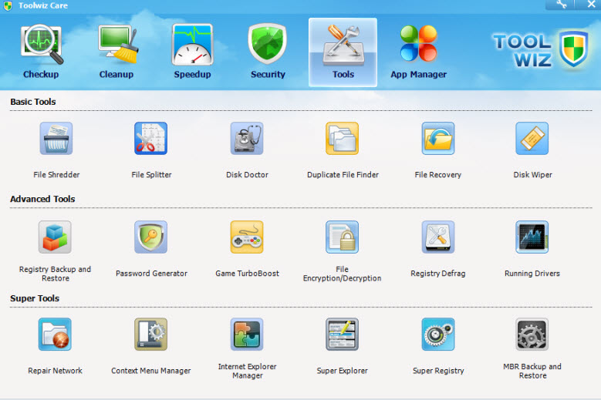
Task: Click the Running Drivers label
Action: click(x=532, y=274)
